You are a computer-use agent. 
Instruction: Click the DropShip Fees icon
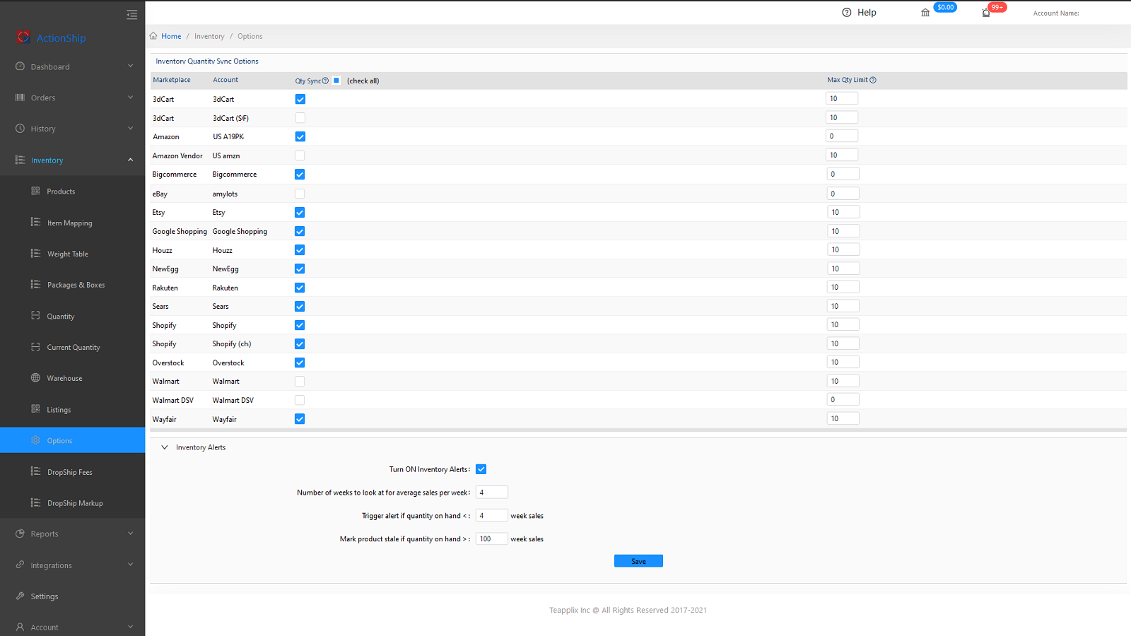(x=35, y=471)
